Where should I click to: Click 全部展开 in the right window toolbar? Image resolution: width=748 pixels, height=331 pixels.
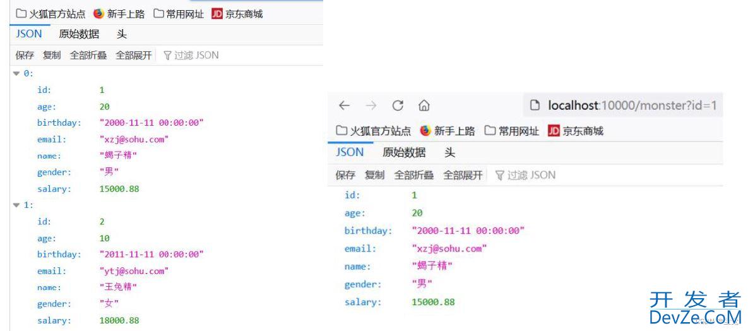coord(463,176)
